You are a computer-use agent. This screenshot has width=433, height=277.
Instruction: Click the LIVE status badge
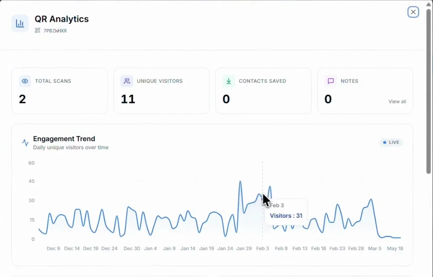(x=391, y=142)
